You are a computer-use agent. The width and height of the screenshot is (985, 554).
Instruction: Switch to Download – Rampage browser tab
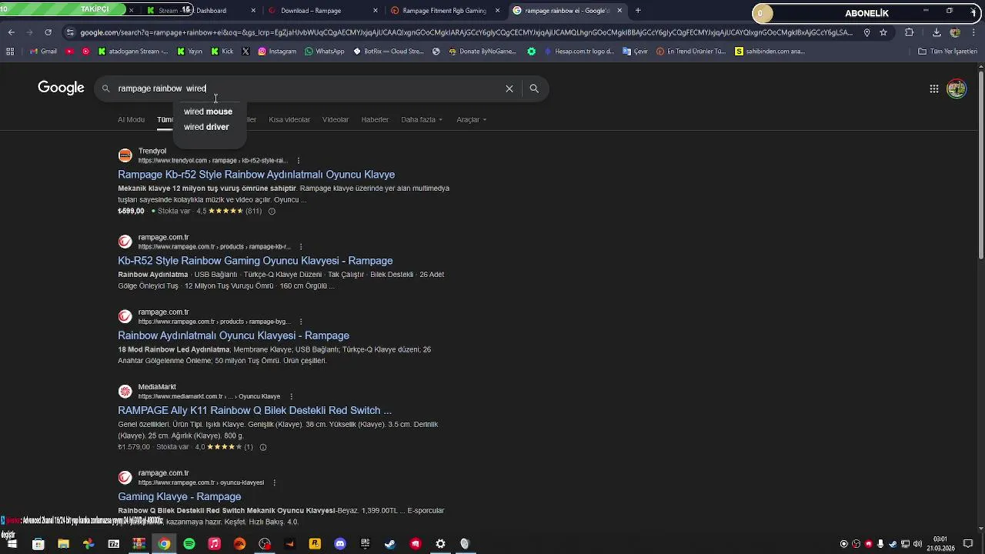tap(322, 11)
